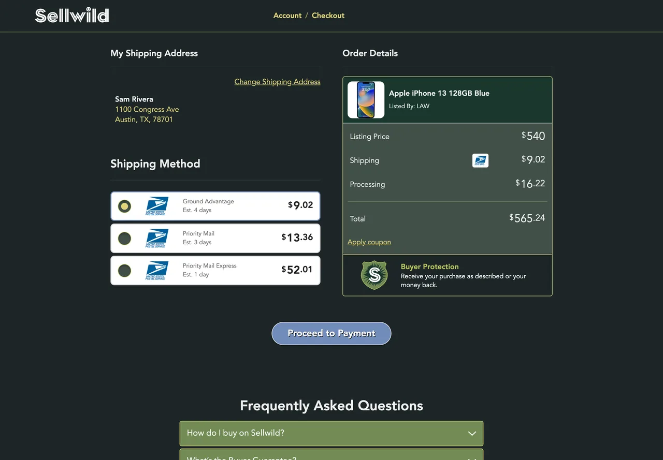Image resolution: width=663 pixels, height=460 pixels.
Task: Select the $13.36 Priority Mail radio button
Action: tap(124, 239)
